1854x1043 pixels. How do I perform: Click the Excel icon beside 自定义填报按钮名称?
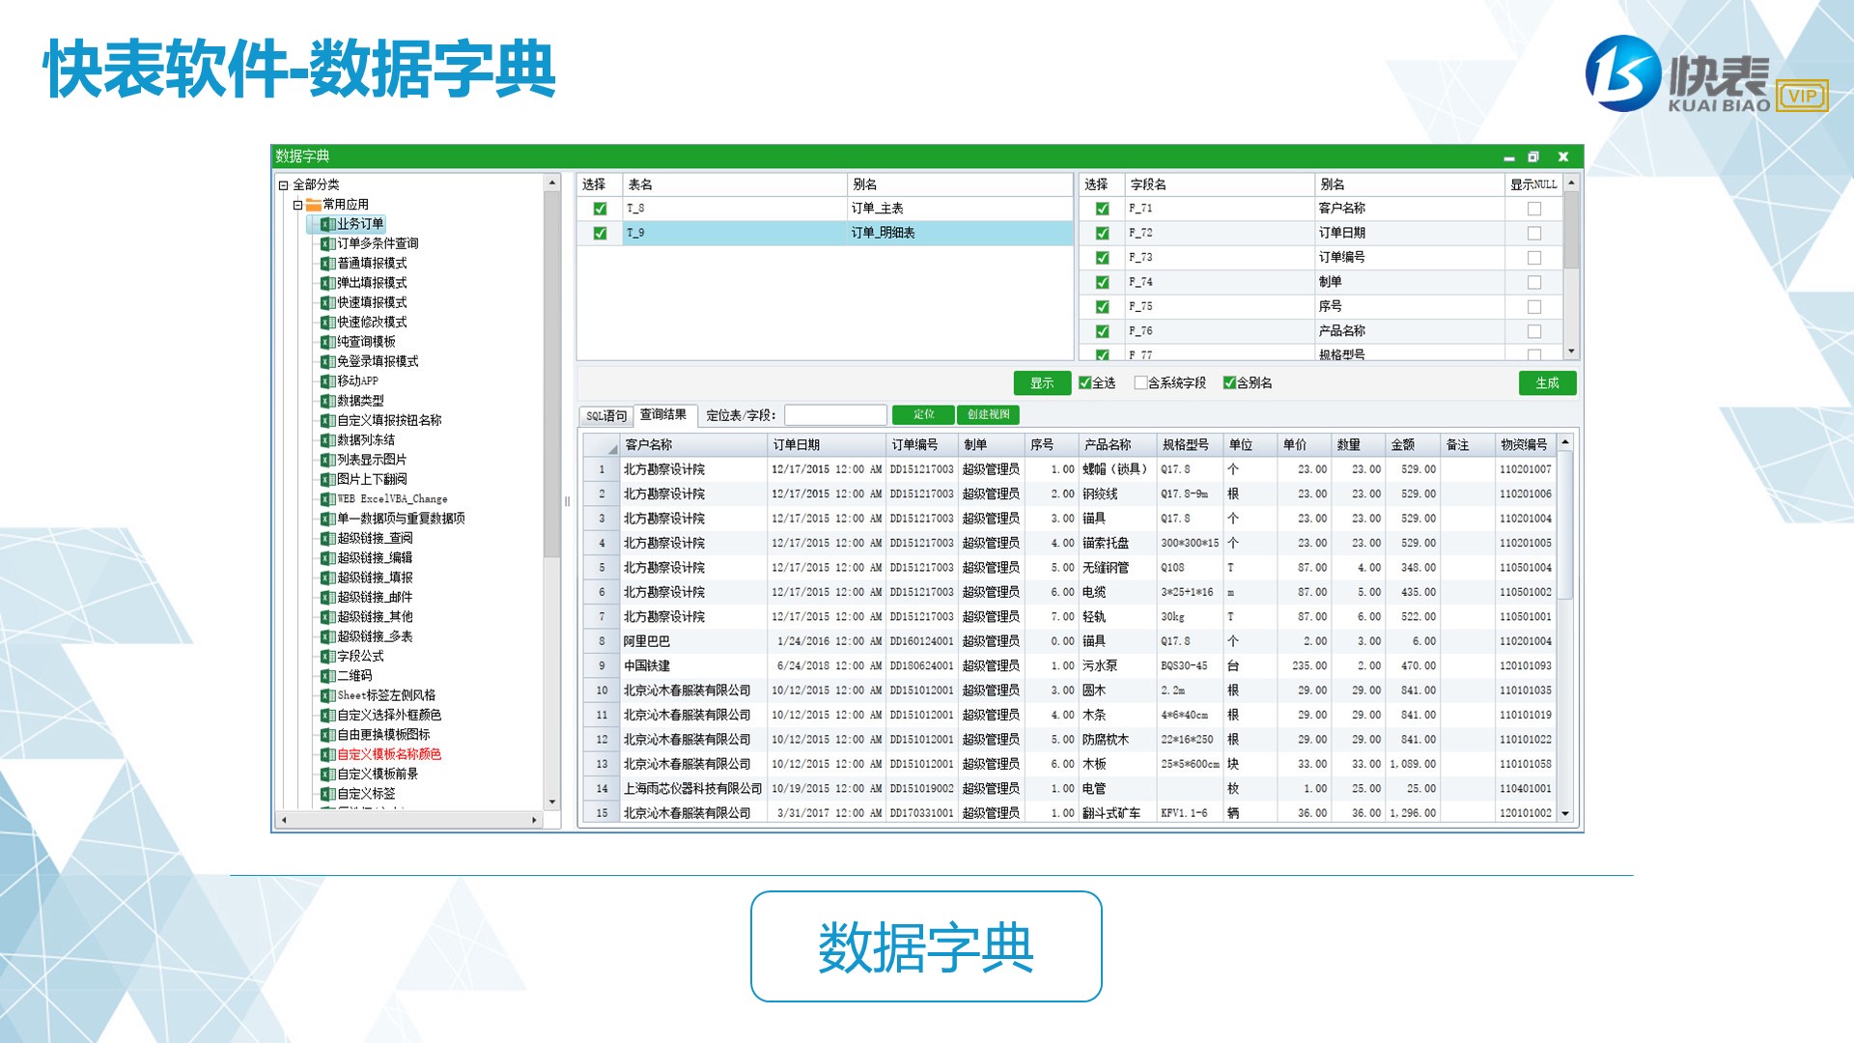327,420
